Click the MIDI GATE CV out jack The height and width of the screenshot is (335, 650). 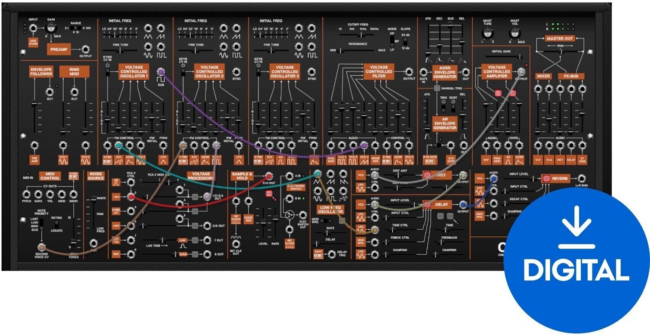click(38, 194)
